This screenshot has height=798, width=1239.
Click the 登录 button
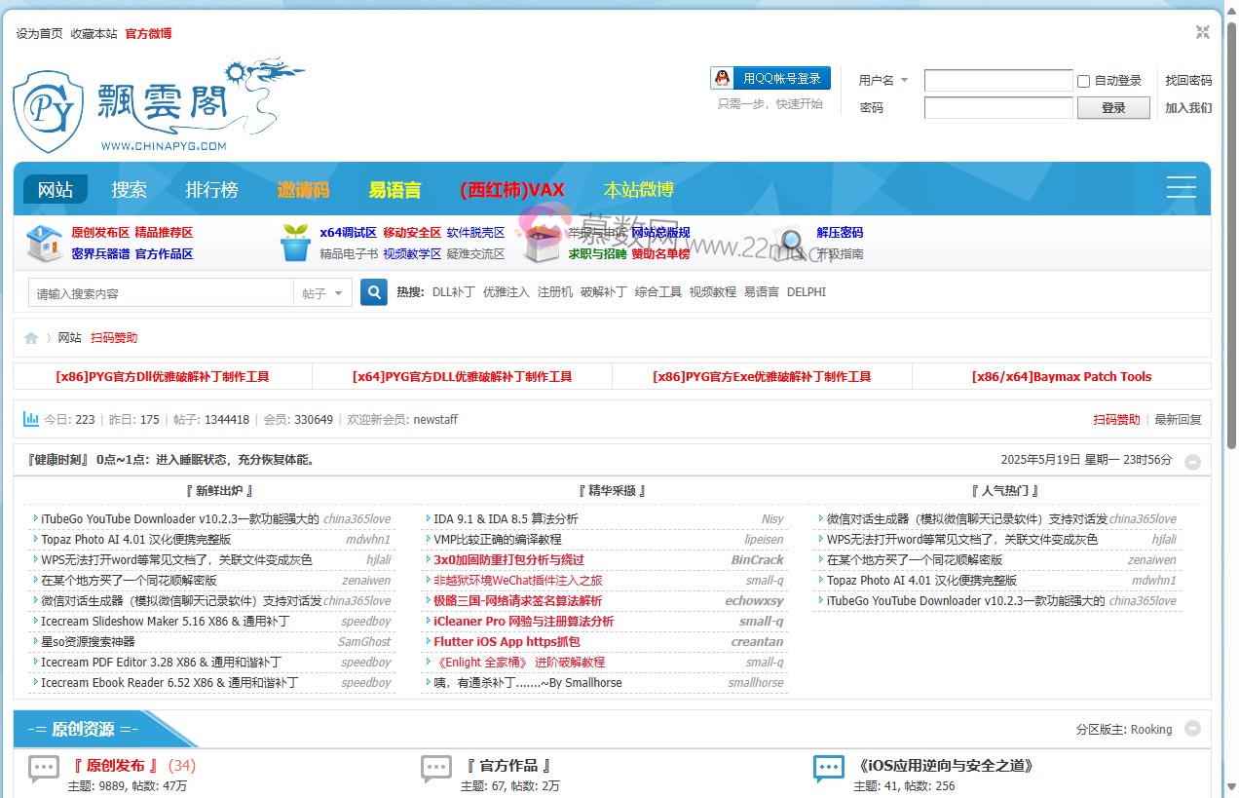(1113, 108)
